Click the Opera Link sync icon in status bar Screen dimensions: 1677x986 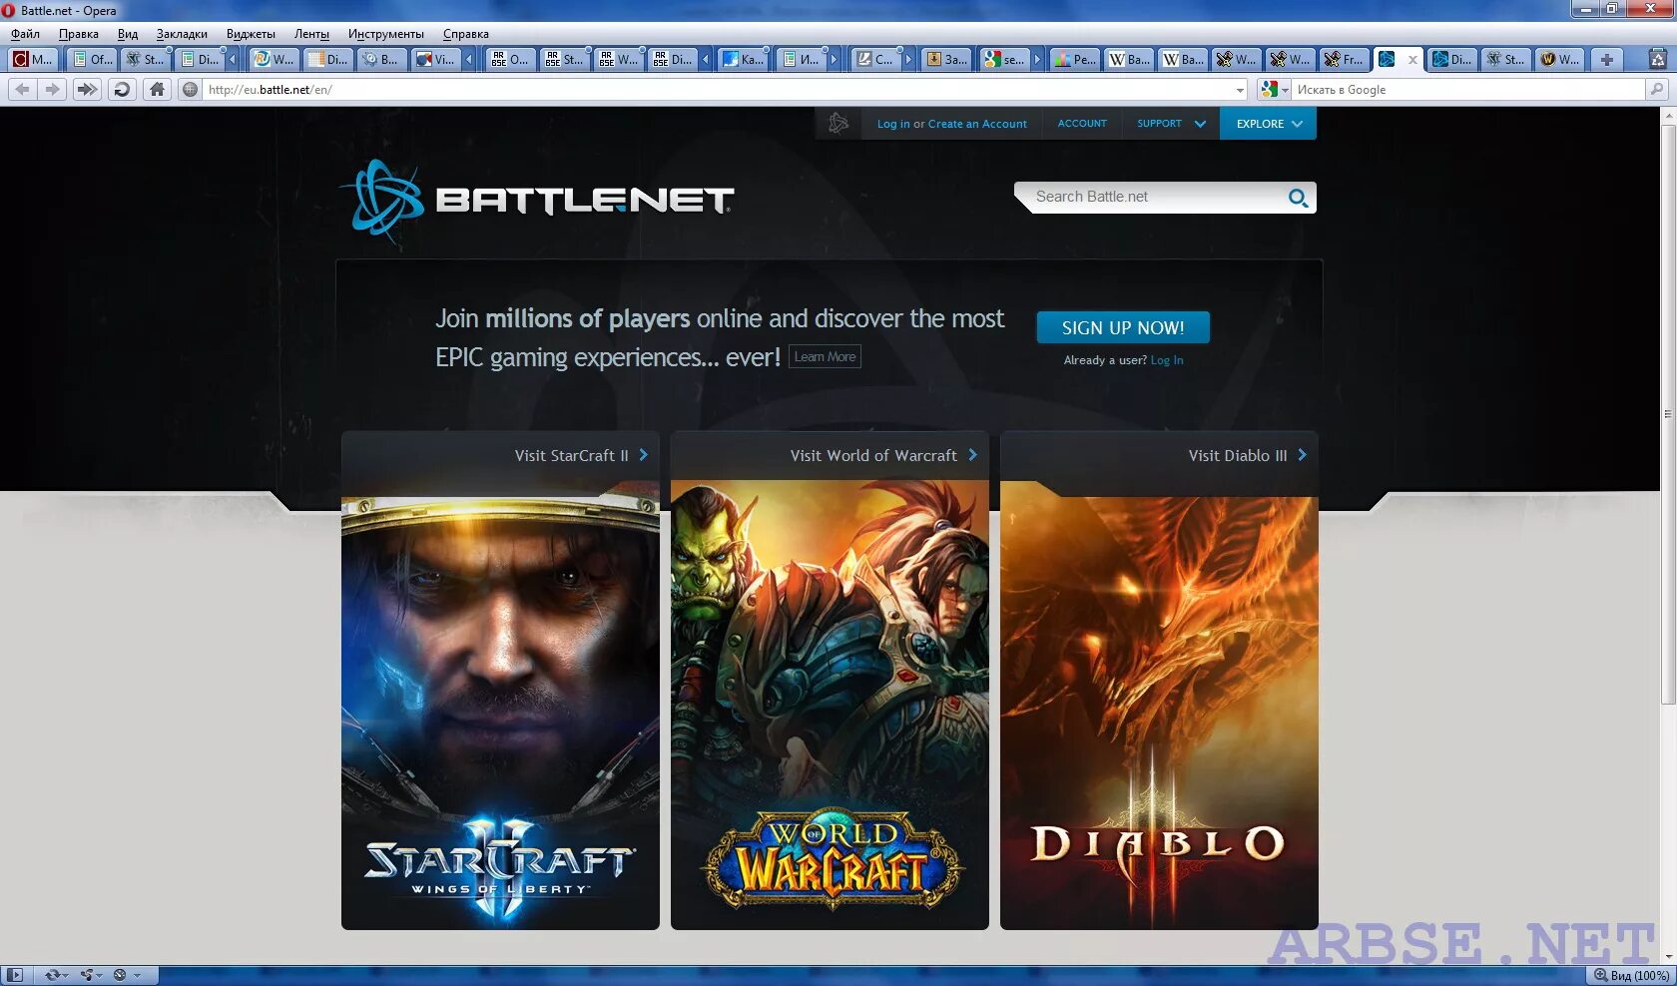55,975
